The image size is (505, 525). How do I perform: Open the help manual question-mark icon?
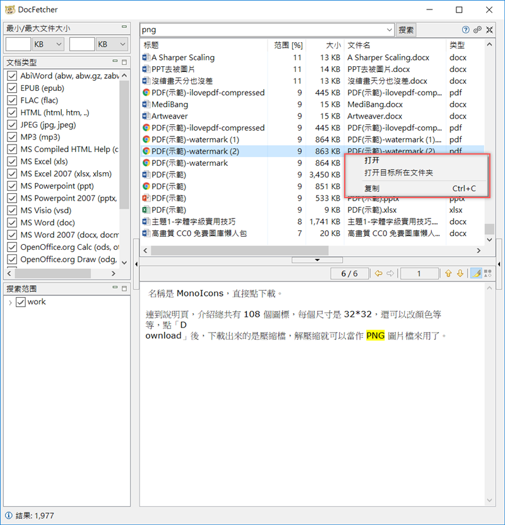click(465, 30)
